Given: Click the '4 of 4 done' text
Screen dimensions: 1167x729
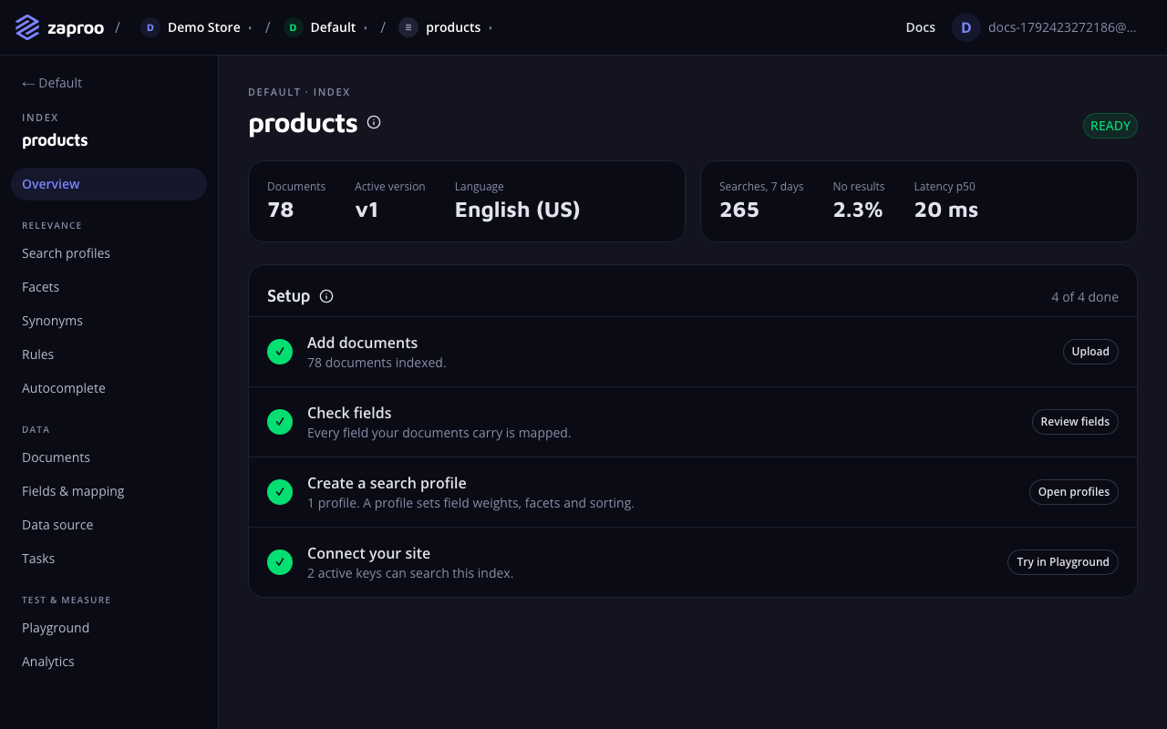Looking at the screenshot, I should click(1085, 297).
